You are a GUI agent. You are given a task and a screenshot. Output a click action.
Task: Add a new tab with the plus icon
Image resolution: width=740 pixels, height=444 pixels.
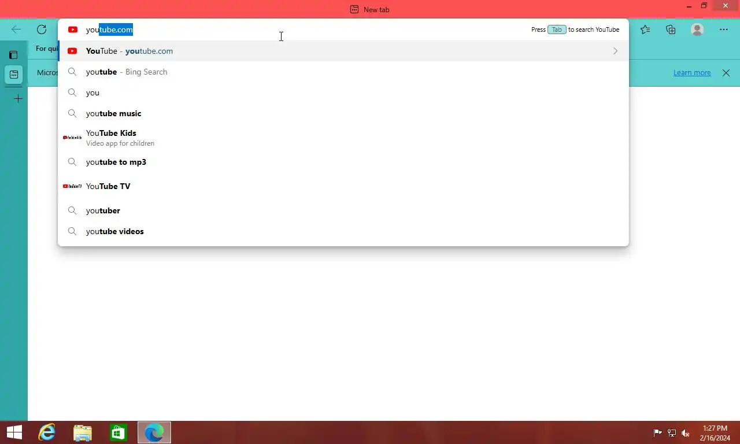point(18,99)
